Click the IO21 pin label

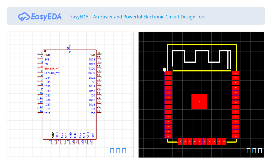click(92, 77)
